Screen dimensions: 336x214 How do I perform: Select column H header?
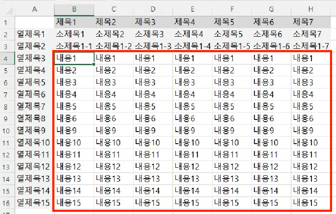pos(311,9)
